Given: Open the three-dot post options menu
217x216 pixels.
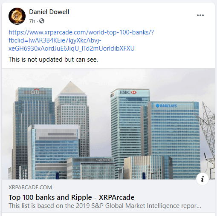Looking at the screenshot, I should 200,15.
